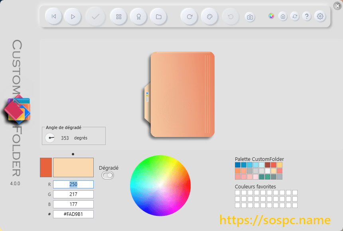Click the small rainbow color wheel icon
Screen dimensions: 343x231
[x=271, y=16]
